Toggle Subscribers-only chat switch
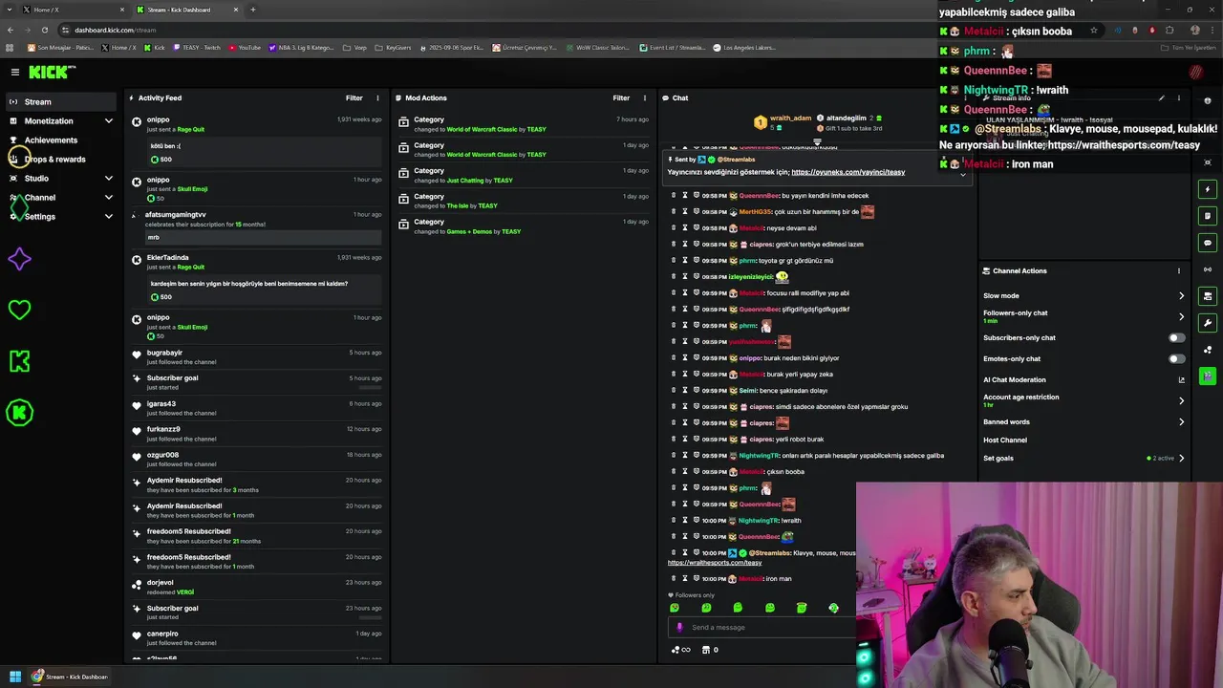Image resolution: width=1223 pixels, height=688 pixels. (1176, 337)
